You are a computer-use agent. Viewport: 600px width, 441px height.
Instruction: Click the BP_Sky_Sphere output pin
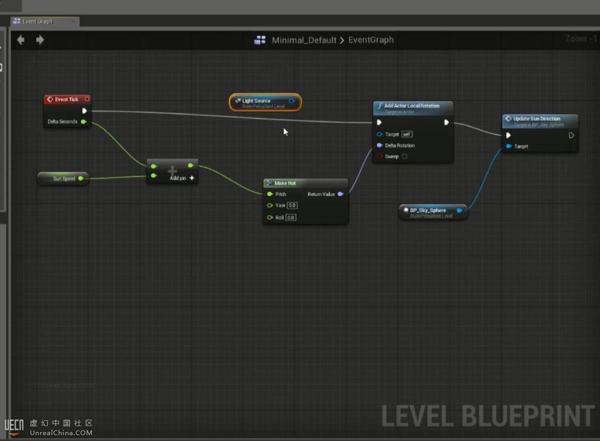tap(459, 210)
